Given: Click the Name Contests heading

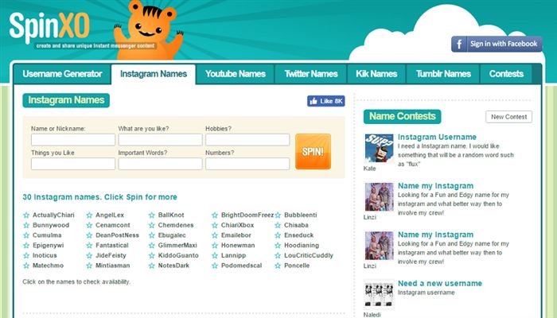Looking at the screenshot, I should 402,116.
